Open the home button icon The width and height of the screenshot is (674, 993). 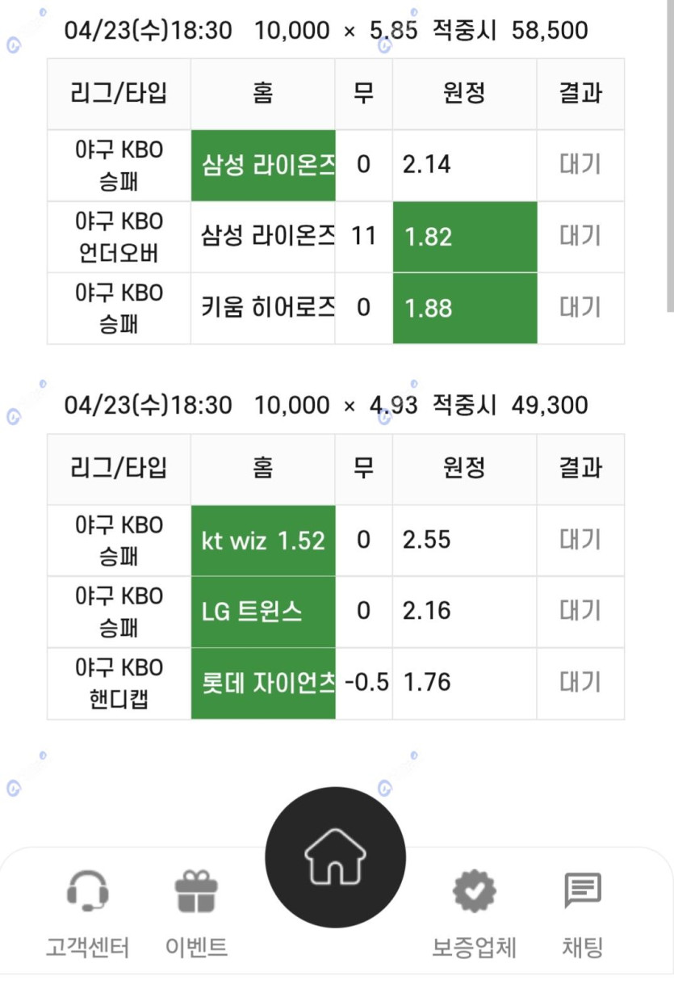tap(335, 857)
